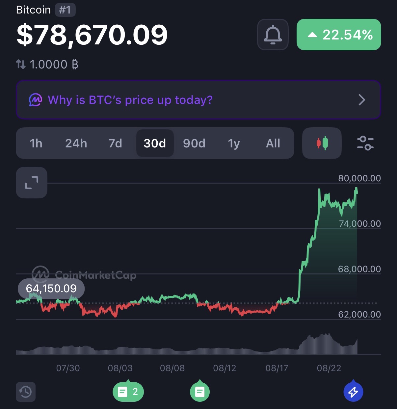Tap the #1 rank badge
Viewport: 397px width, 409px height.
(65, 10)
